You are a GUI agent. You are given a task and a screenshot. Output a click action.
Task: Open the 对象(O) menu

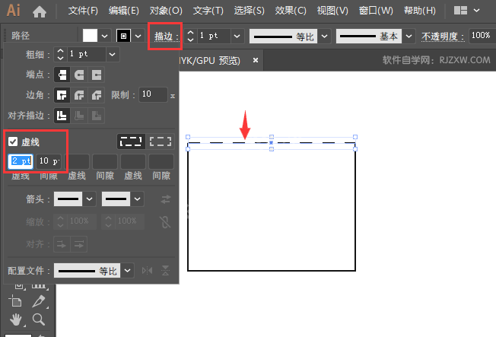pos(166,11)
